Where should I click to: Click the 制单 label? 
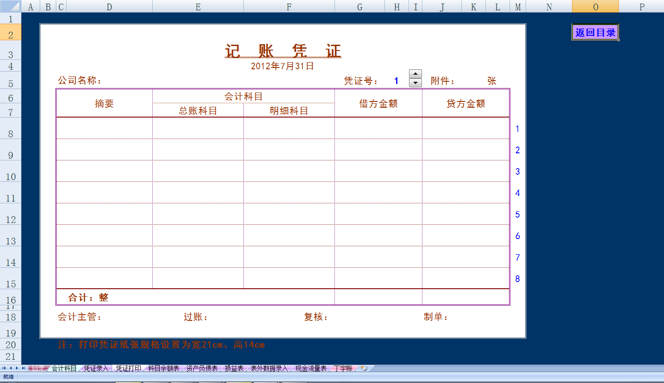(436, 317)
